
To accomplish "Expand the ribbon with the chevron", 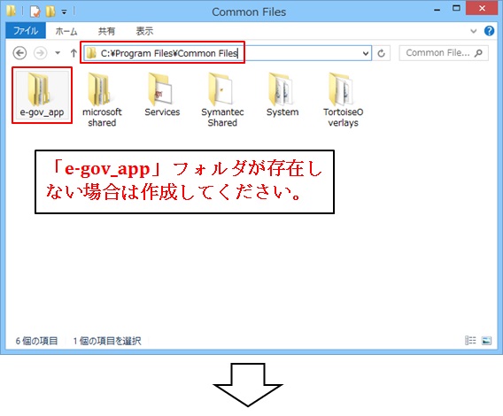I will pyautogui.click(x=474, y=31).
